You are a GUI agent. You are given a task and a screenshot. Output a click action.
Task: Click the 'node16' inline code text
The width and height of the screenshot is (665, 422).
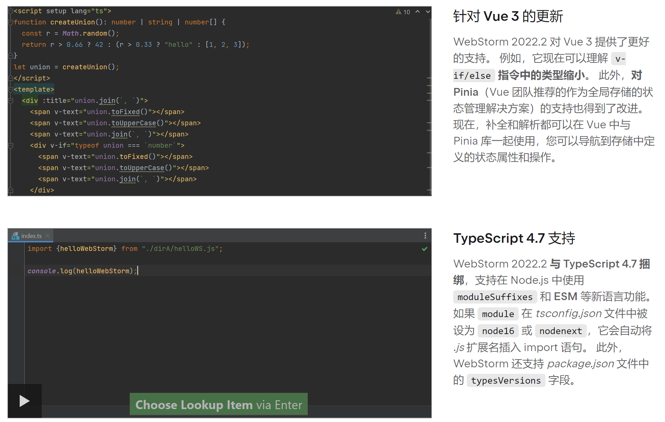click(x=498, y=331)
